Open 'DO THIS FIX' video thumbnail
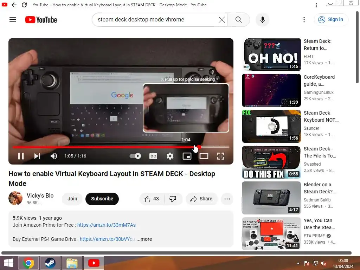 271,162
